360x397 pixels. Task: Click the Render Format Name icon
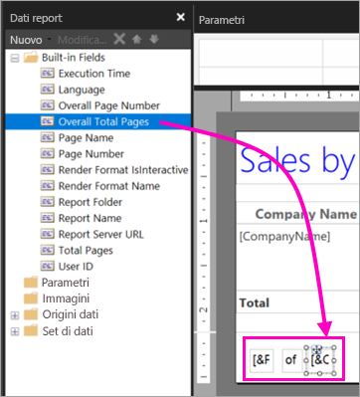47,186
